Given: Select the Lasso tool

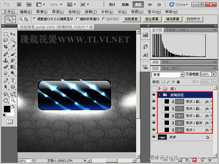Looking at the screenshot, I should tap(6, 40).
